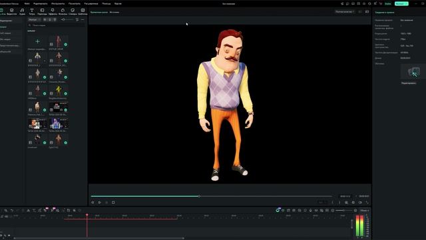Select the Text tool in the timeline toolbar
Viewport: 426px width, 240px height.
click(x=34, y=211)
